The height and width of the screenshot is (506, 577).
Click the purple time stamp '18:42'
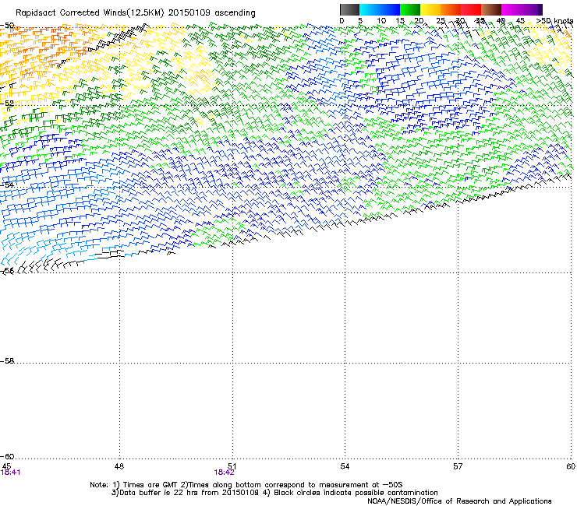224,473
